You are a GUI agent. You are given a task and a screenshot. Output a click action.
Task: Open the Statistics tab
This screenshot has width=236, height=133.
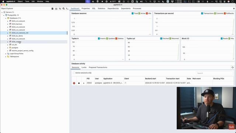[101, 8]
